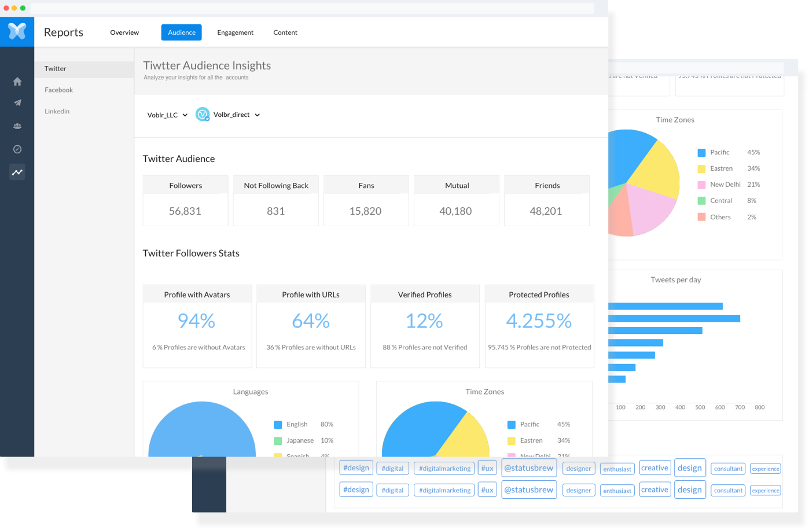Image resolution: width=809 pixels, height=530 pixels.
Task: Click the top-row #design tag
Action: point(356,468)
